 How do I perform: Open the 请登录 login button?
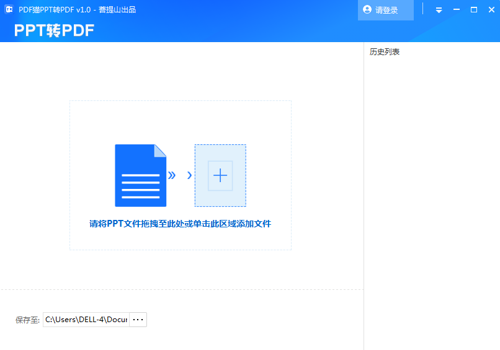coord(385,10)
